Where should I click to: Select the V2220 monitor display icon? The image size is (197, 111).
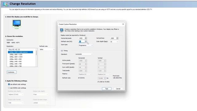[17, 23]
